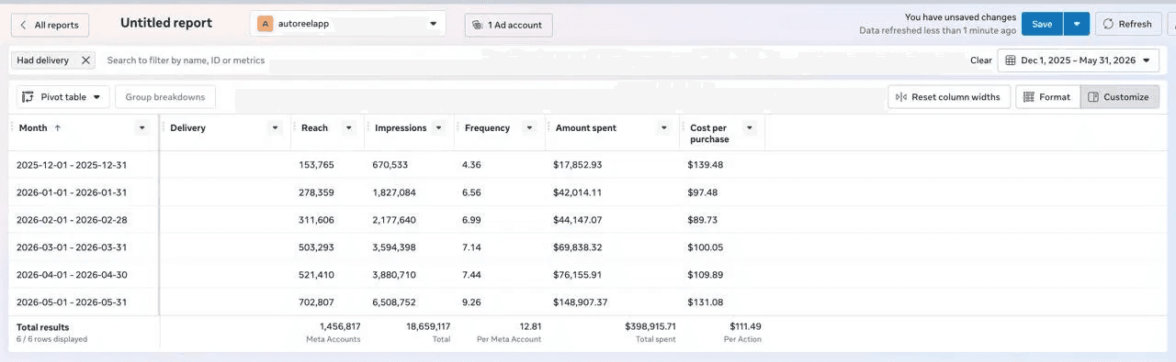Click the reach value 702,807
This screenshot has width=1176, height=362.
316,302
